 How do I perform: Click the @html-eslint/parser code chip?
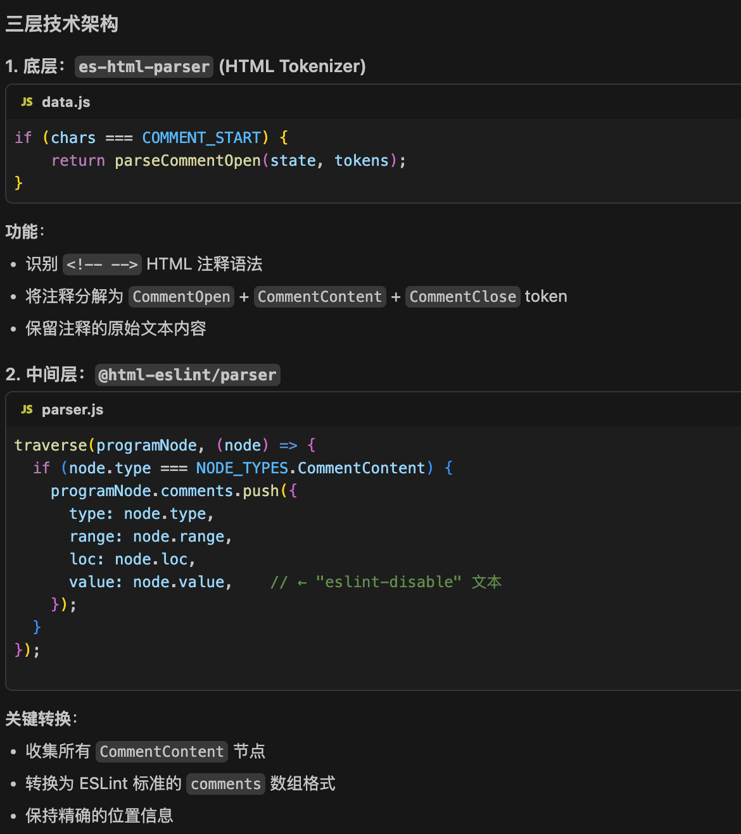187,375
